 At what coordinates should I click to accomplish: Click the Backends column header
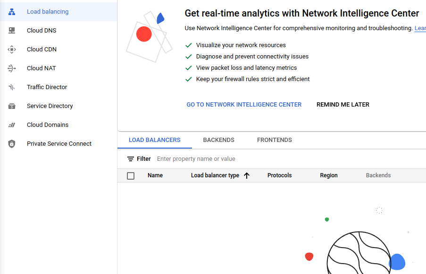[378, 175]
